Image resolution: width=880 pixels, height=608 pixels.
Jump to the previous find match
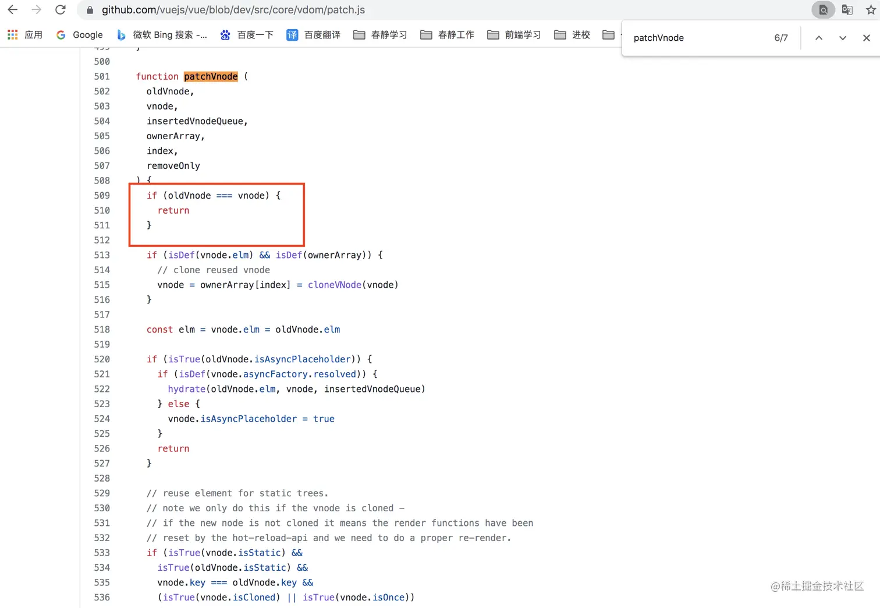pyautogui.click(x=819, y=38)
